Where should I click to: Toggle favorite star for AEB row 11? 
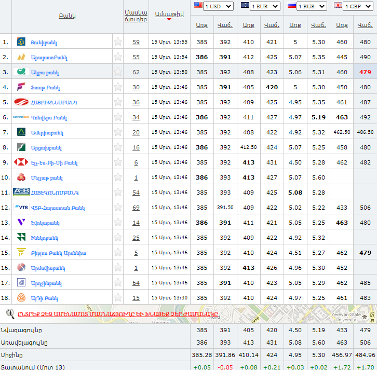(x=118, y=192)
